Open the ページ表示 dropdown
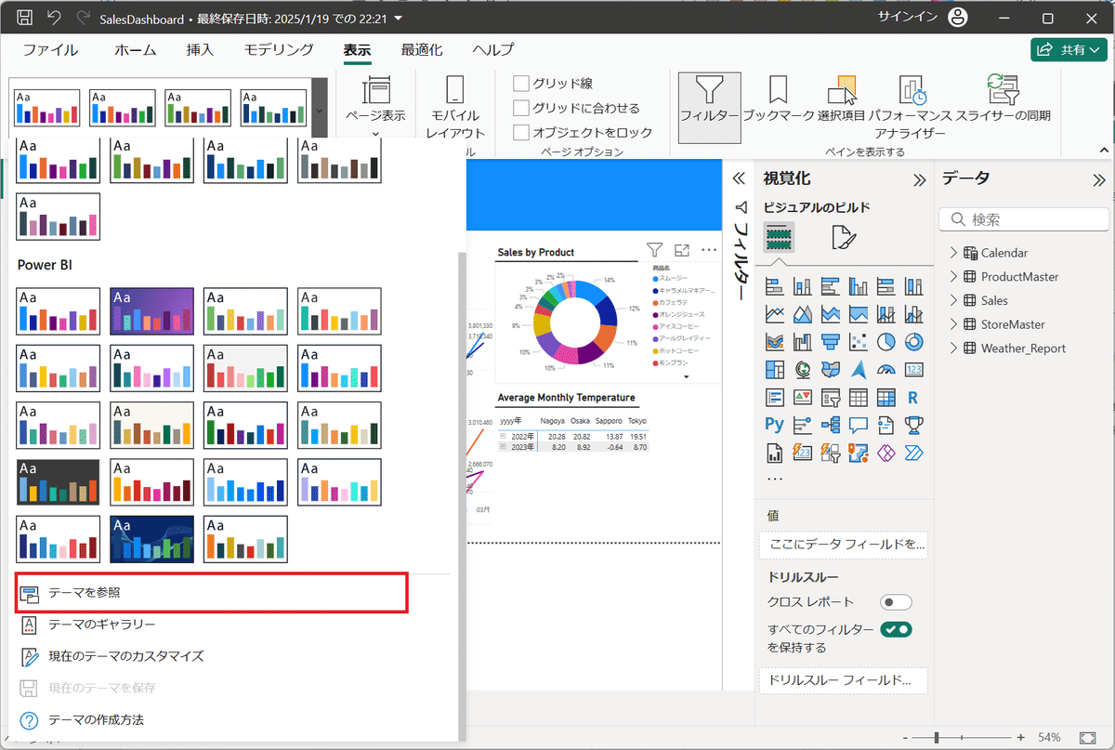This screenshot has width=1115, height=750. (x=375, y=108)
